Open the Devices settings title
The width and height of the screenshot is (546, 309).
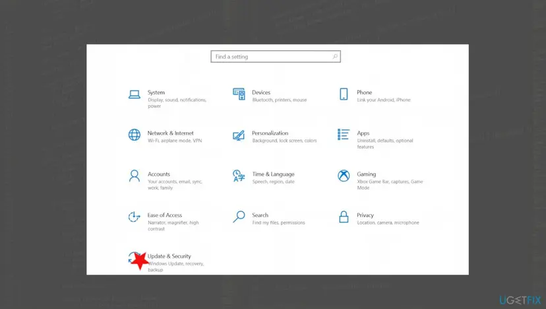261,92
